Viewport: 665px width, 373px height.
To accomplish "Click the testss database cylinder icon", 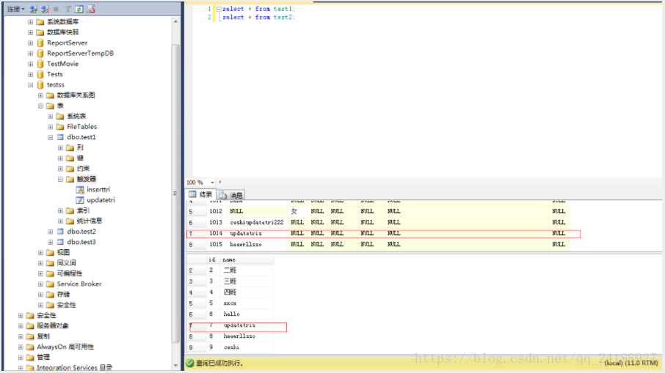I will click(x=40, y=85).
